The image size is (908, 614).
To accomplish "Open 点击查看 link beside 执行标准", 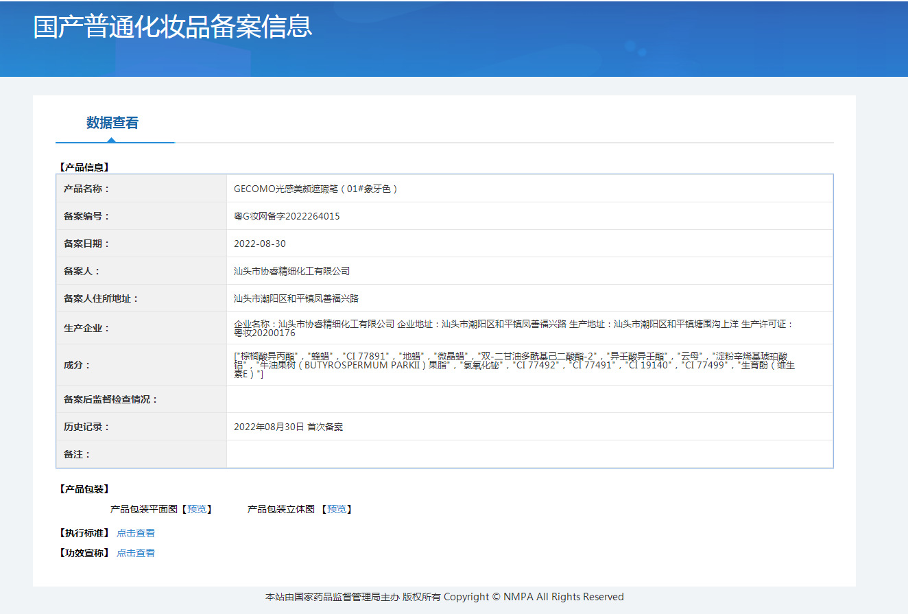I will coord(136,533).
